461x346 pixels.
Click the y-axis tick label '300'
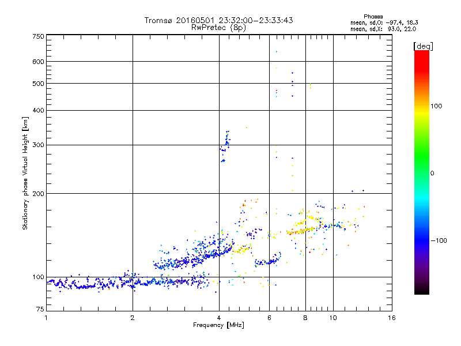[38, 145]
